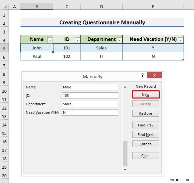Open the Department column filter dropdown
This screenshot has width=194, height=183.
[120, 40]
